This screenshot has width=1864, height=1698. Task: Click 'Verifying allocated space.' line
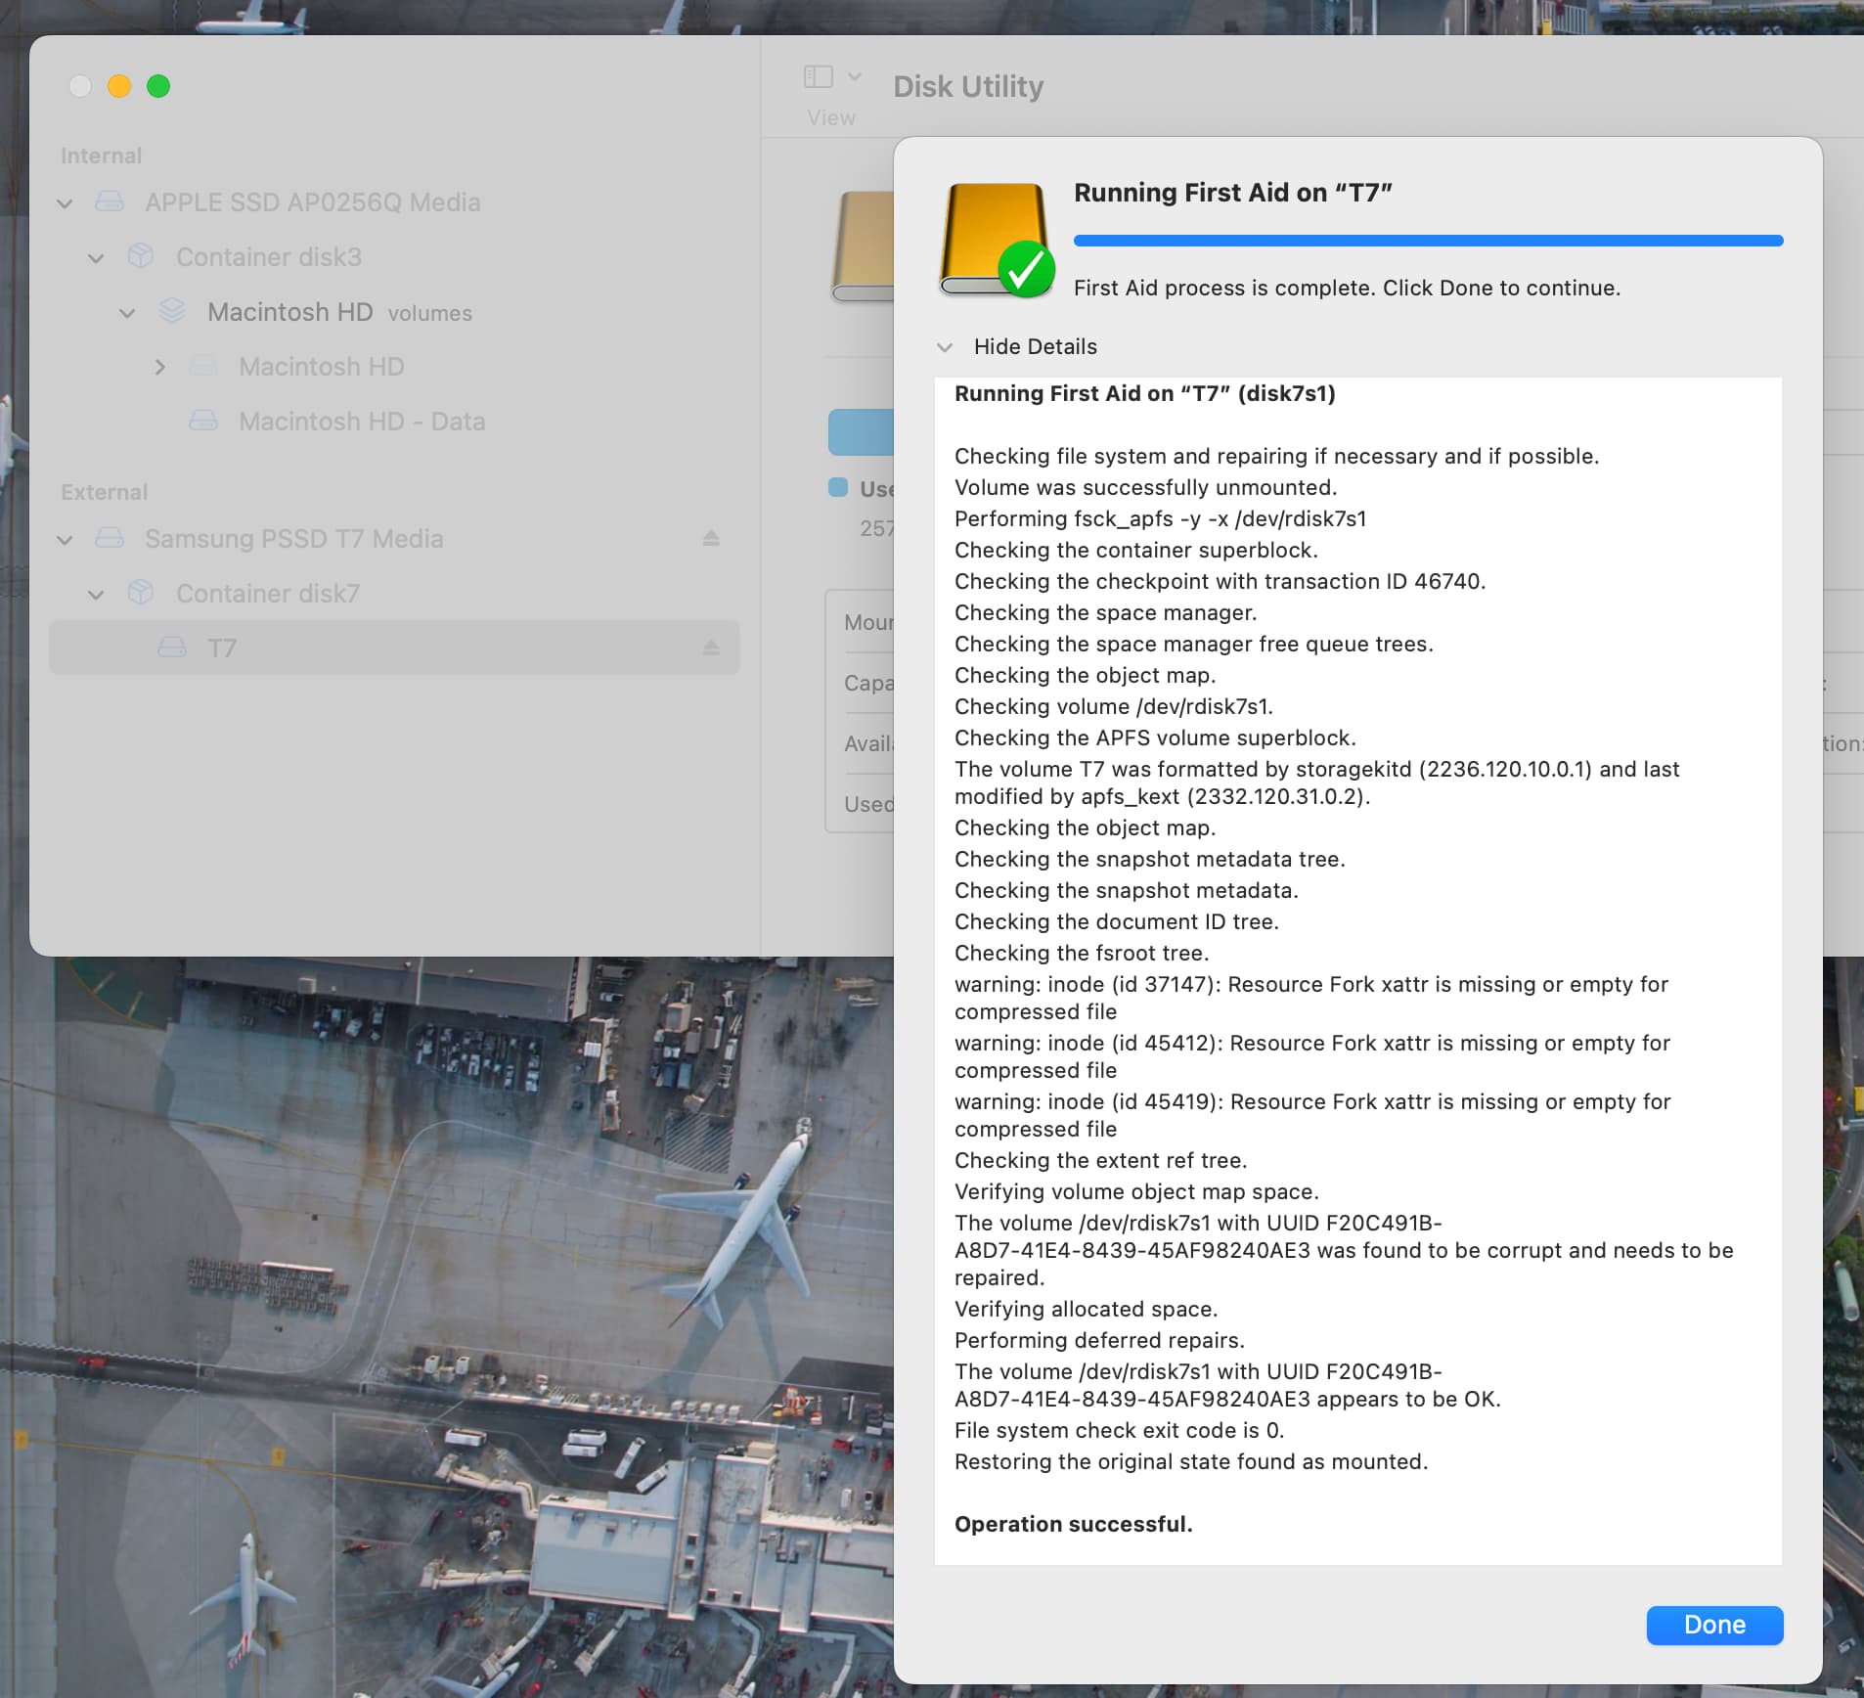(1086, 1309)
